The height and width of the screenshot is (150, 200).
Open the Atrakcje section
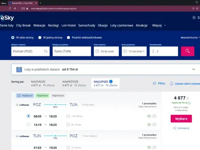click(141, 25)
